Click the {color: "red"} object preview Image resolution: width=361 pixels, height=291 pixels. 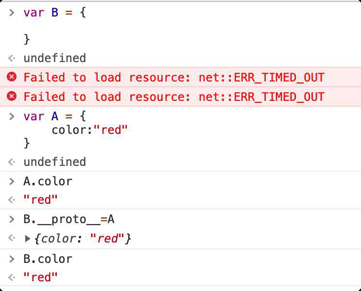click(x=82, y=239)
